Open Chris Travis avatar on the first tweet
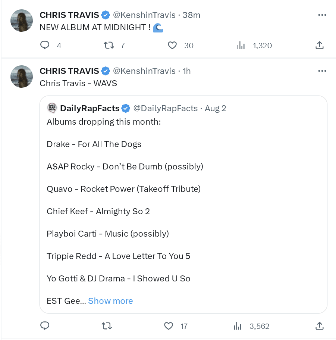 pos(21,21)
